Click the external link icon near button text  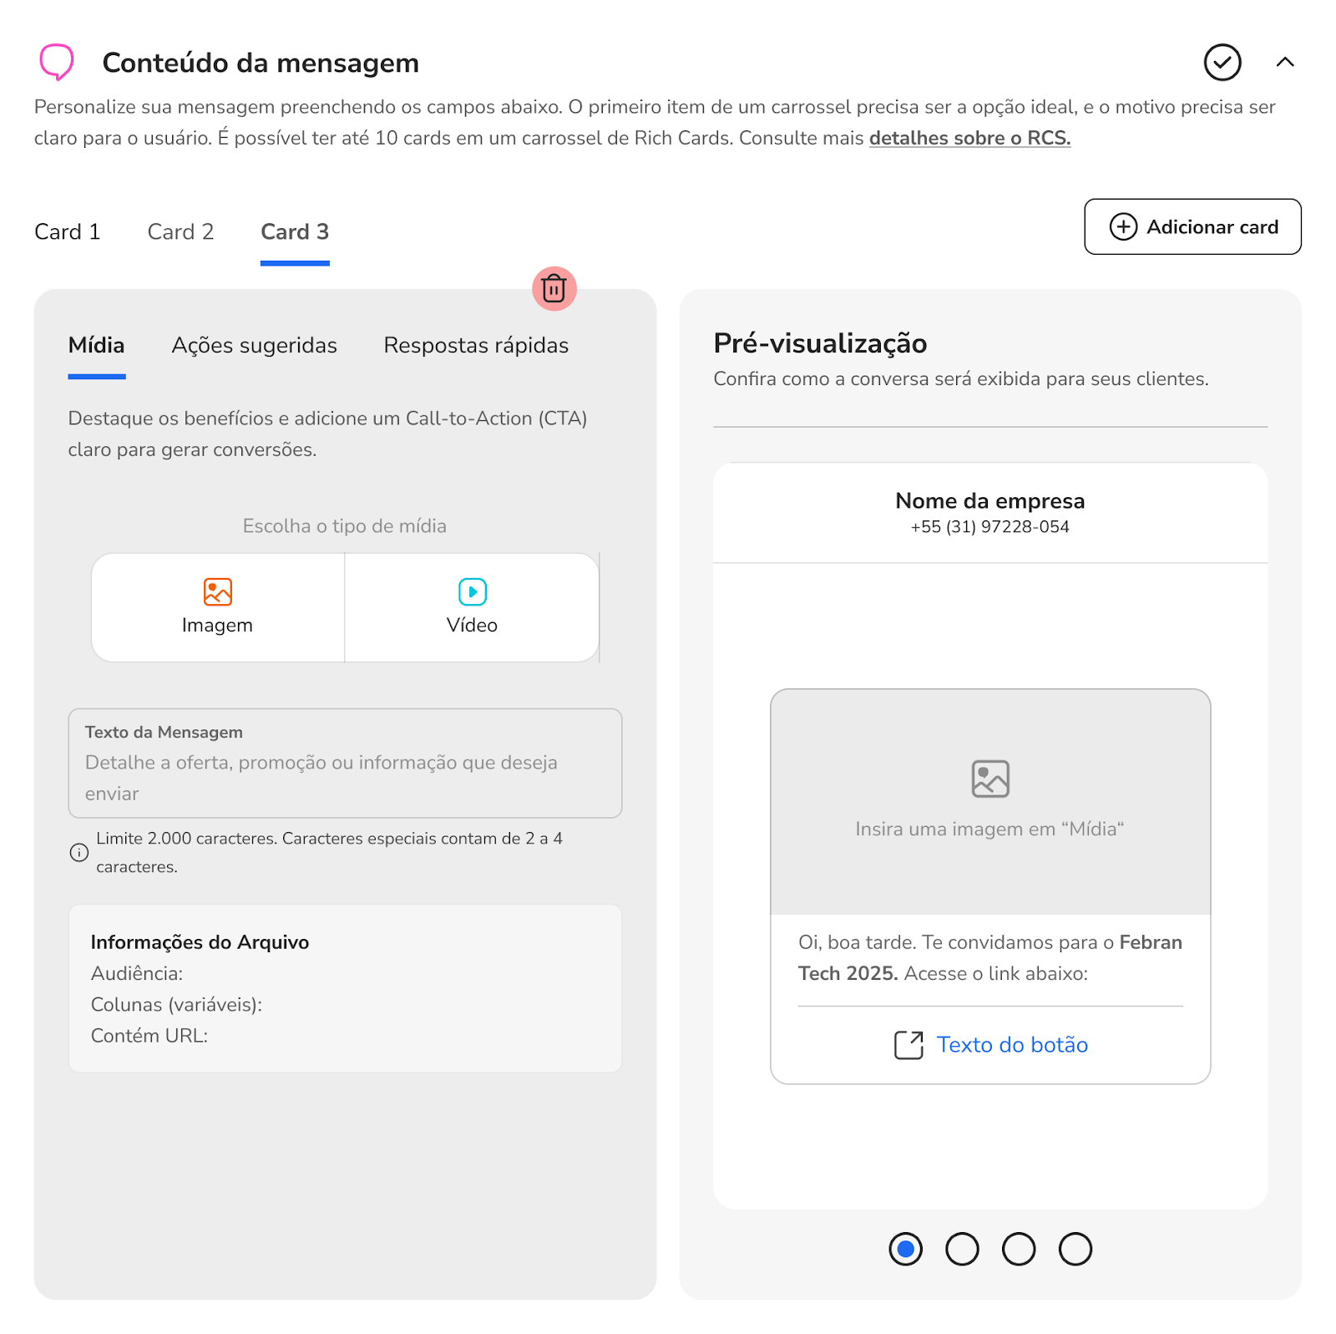tap(908, 1045)
